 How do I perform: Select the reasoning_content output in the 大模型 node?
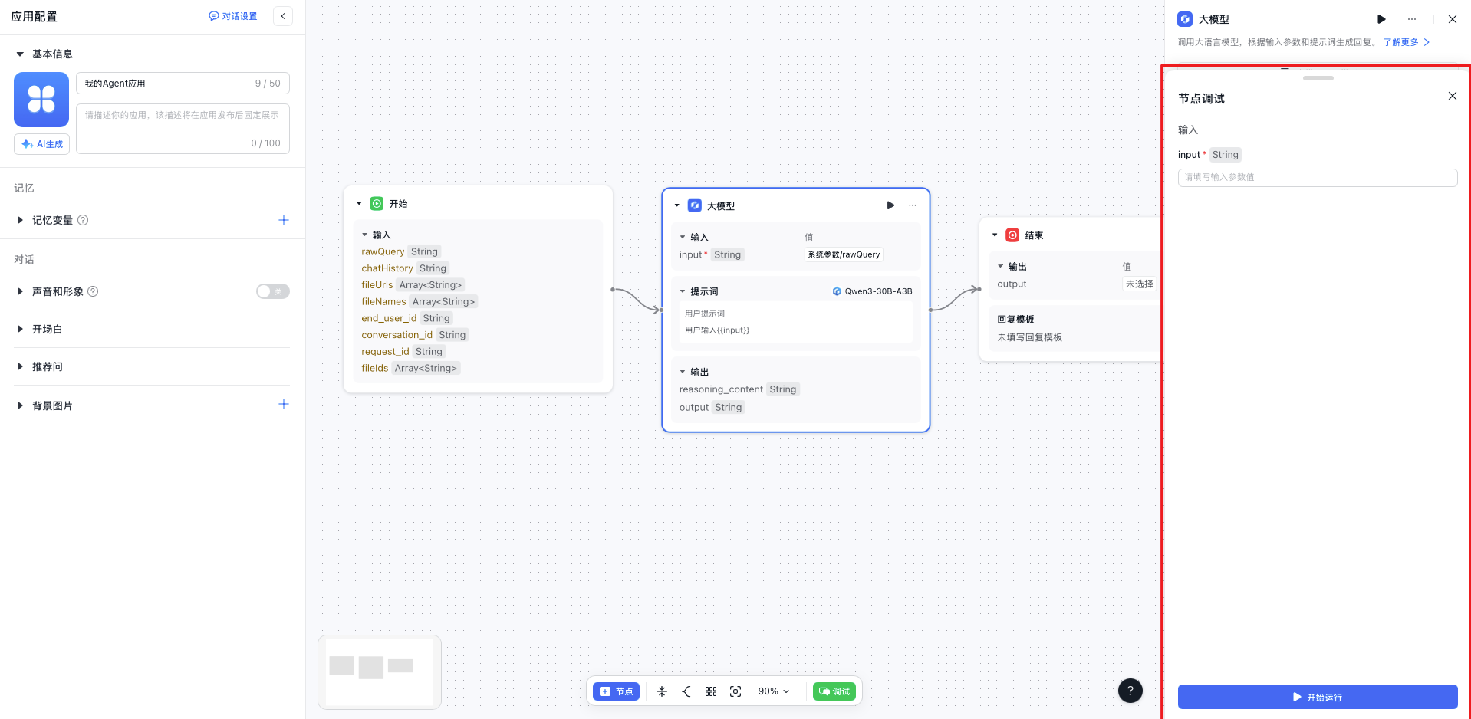point(721,389)
